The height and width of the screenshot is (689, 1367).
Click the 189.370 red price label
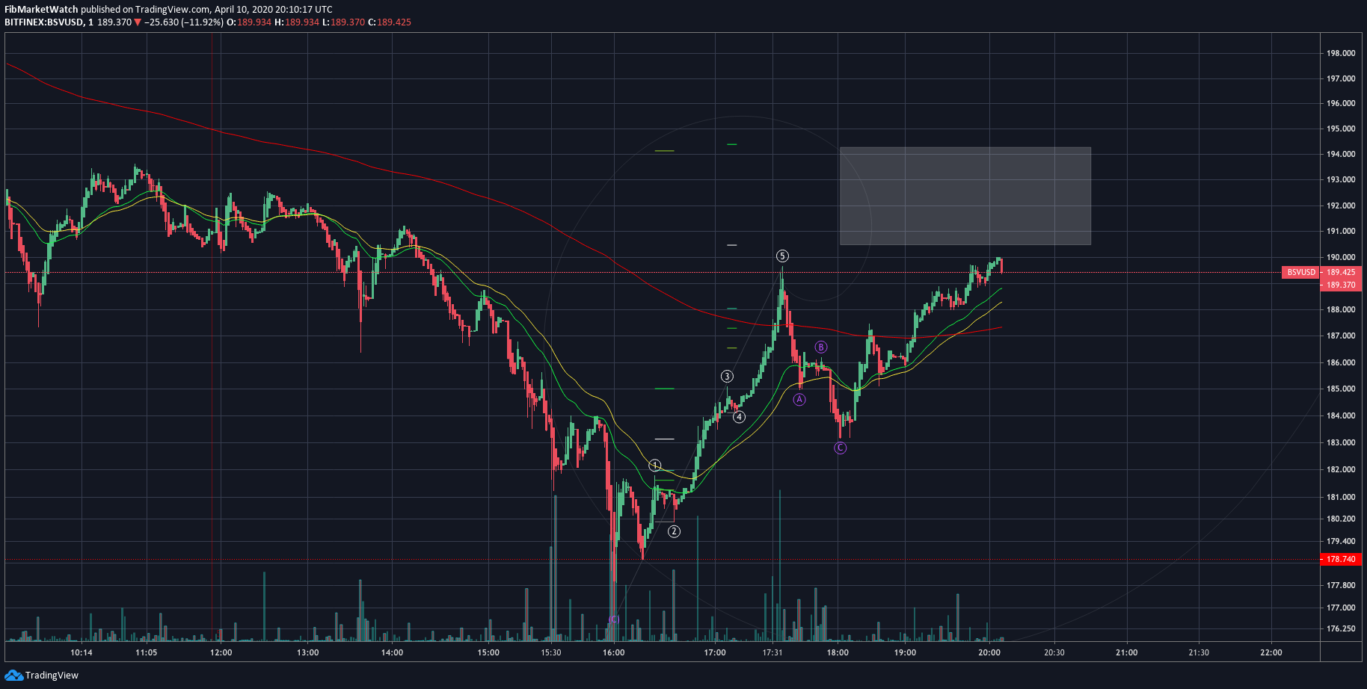pyautogui.click(x=1341, y=285)
